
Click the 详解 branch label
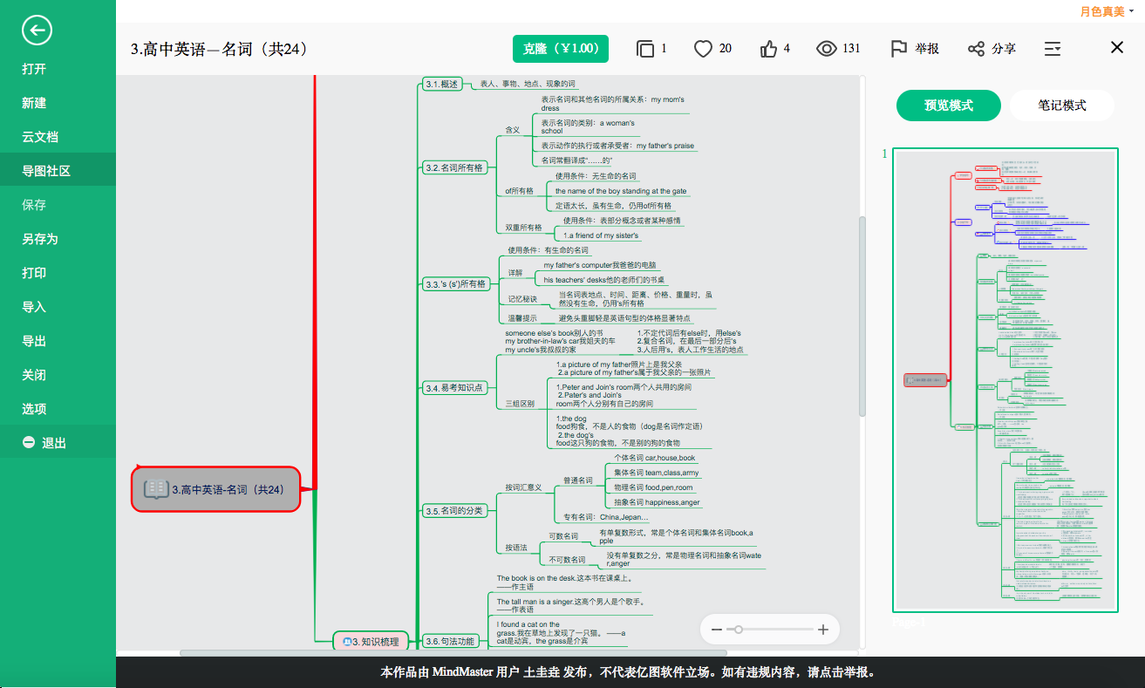click(516, 272)
